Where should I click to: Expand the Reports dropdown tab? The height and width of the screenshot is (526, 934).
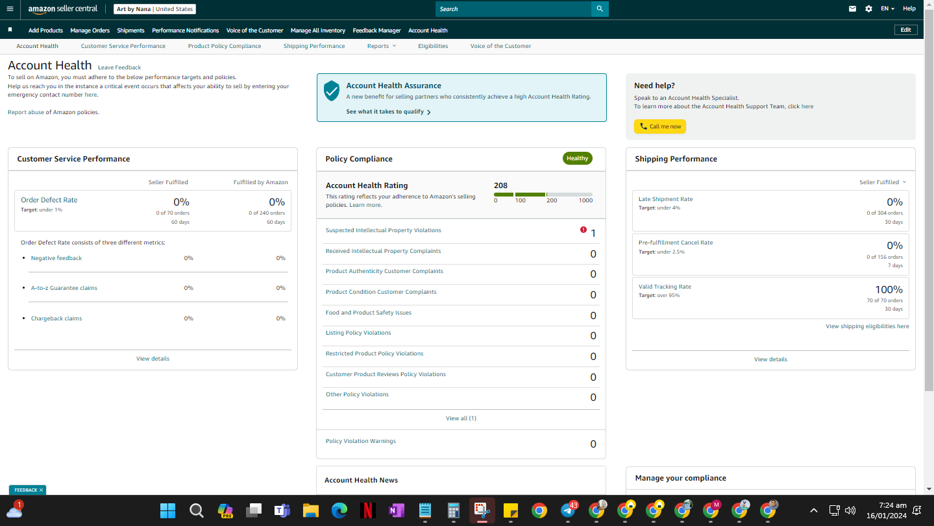coord(381,46)
